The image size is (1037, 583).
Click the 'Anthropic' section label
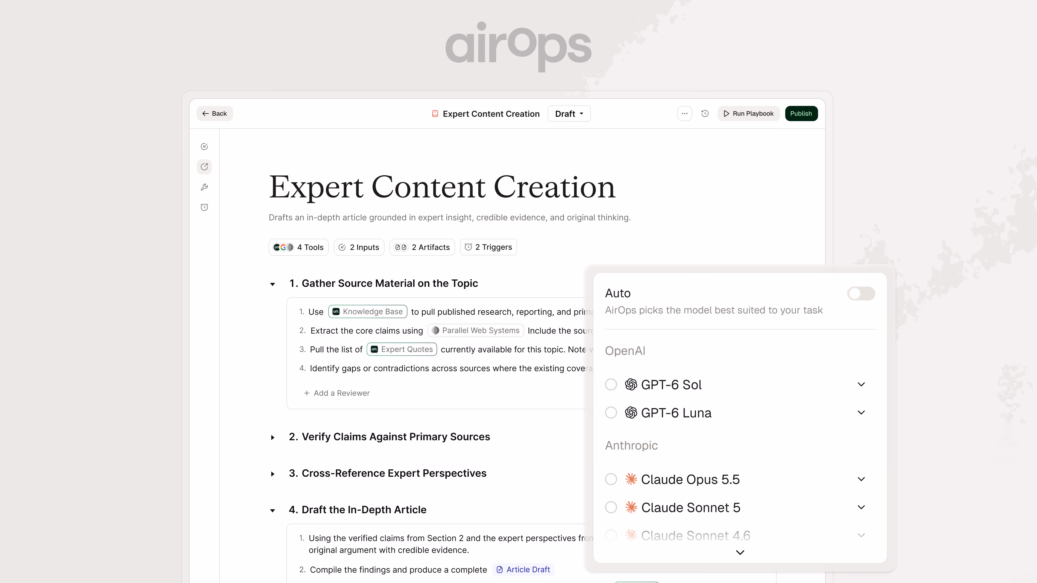631,445
